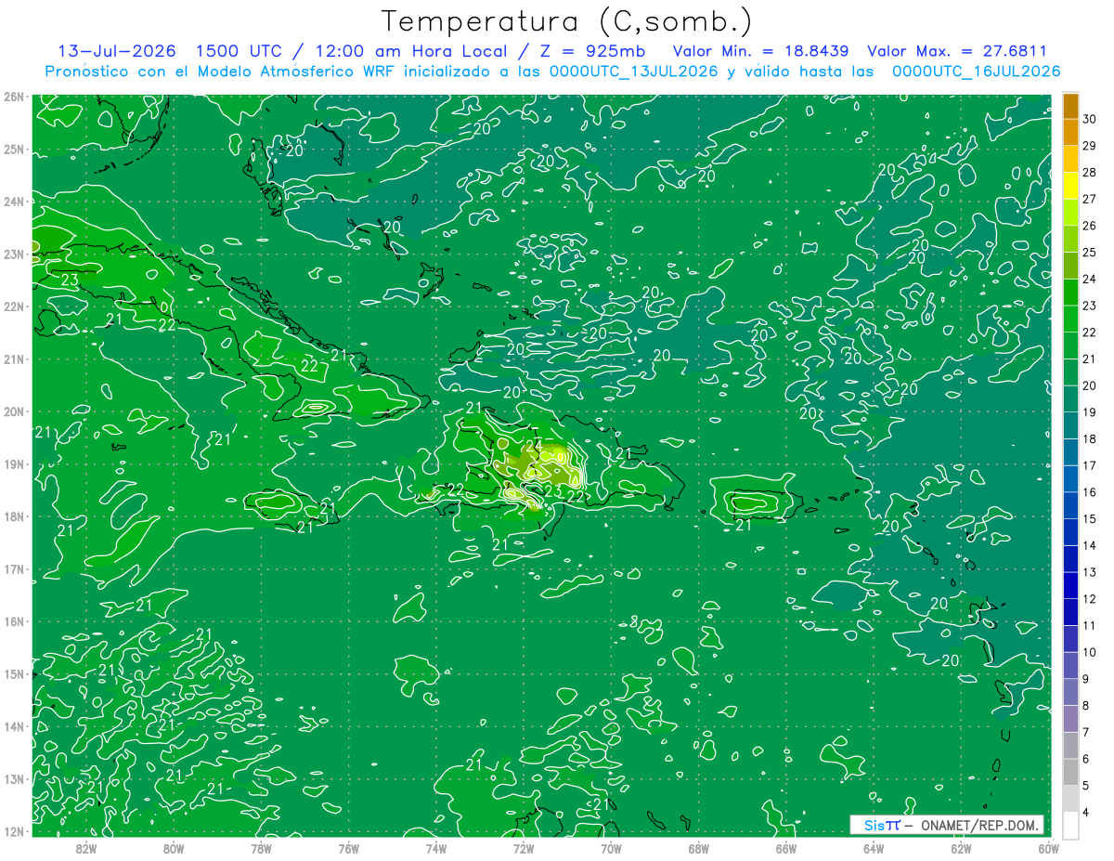Click the pressure level 'Z = 925mb'
The image size is (1114, 861).
pos(592,51)
